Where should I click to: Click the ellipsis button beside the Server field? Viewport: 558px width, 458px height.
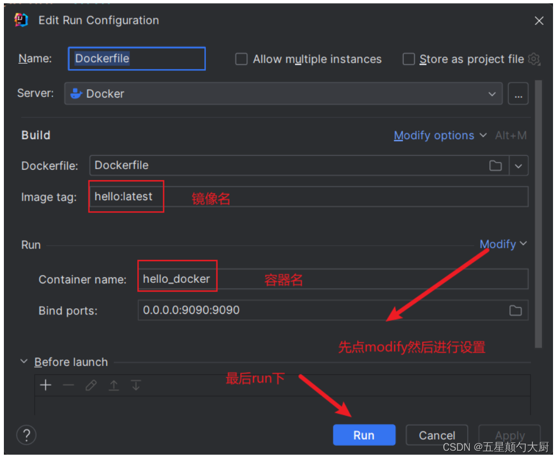pyautogui.click(x=518, y=93)
